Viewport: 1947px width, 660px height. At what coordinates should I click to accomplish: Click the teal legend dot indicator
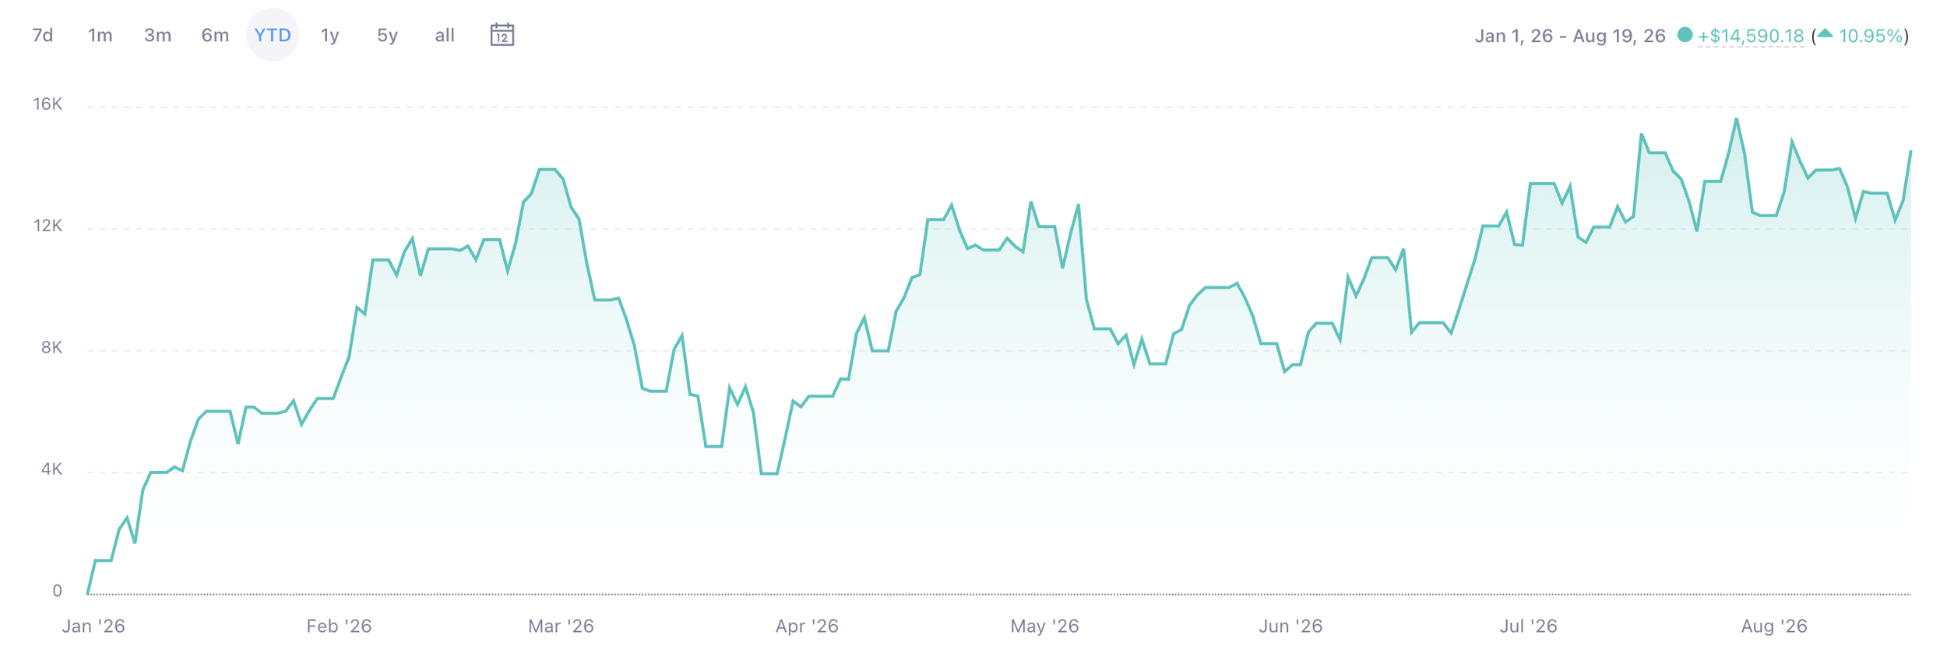coord(1685,35)
